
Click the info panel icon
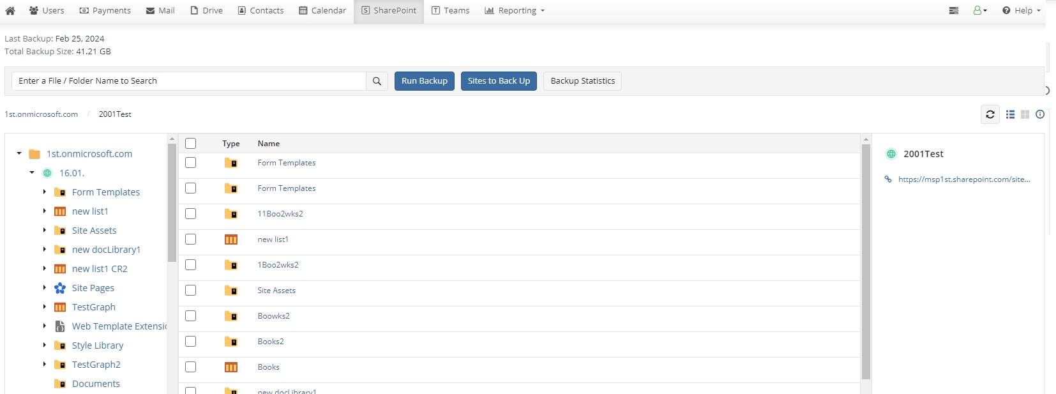click(x=1040, y=114)
